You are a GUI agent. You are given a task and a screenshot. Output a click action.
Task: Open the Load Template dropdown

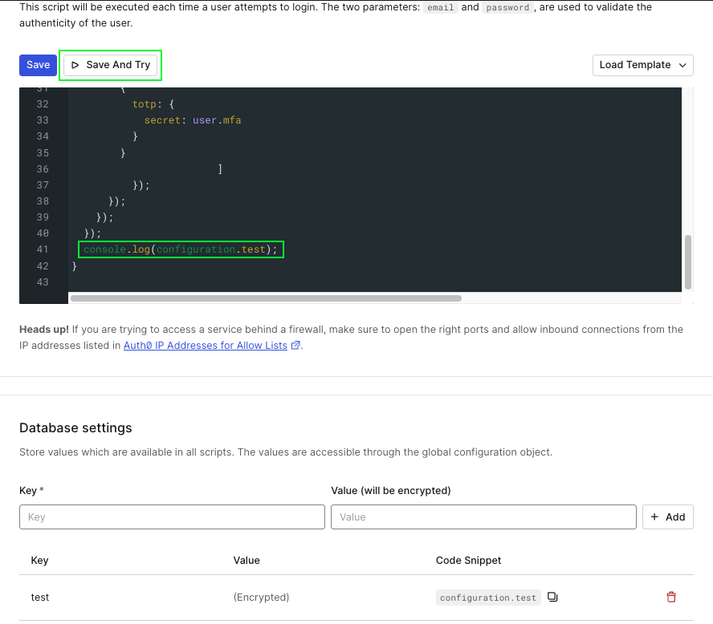click(x=642, y=65)
